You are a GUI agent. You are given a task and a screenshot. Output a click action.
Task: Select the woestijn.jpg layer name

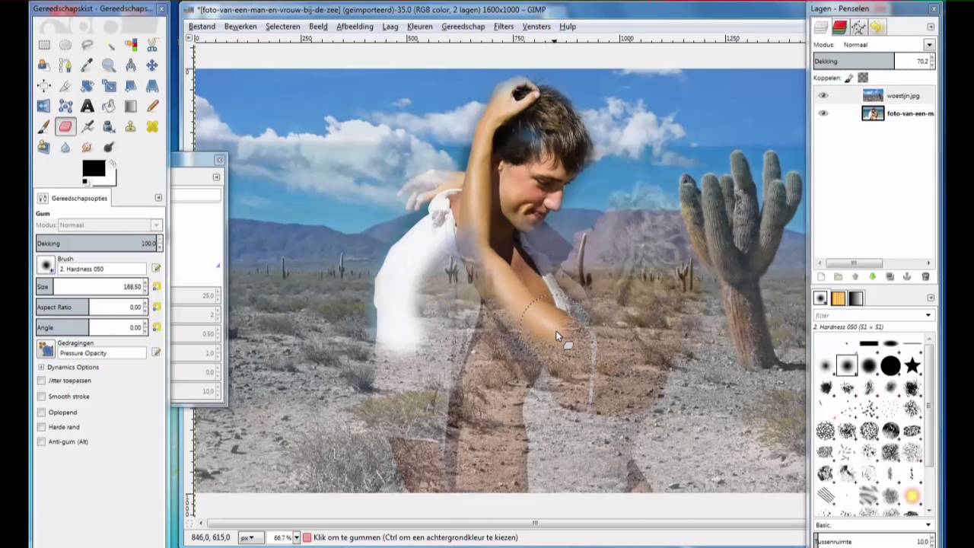pyautogui.click(x=903, y=96)
